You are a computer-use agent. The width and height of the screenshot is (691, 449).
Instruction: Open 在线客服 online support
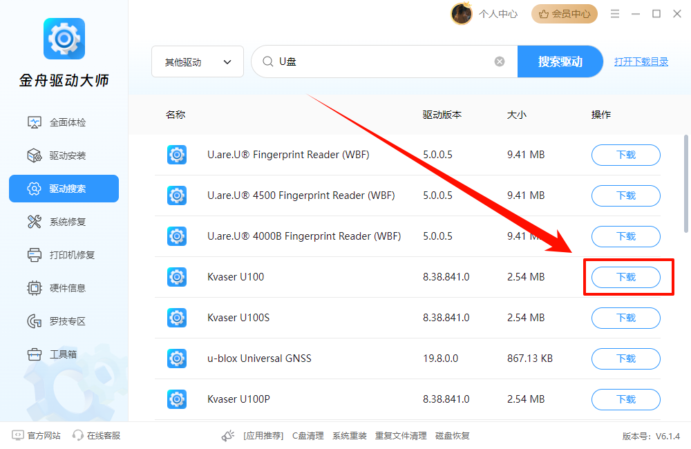(97, 436)
